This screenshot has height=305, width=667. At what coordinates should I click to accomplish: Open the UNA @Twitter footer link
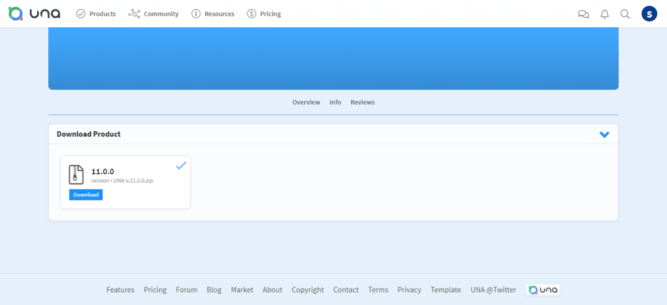point(494,289)
